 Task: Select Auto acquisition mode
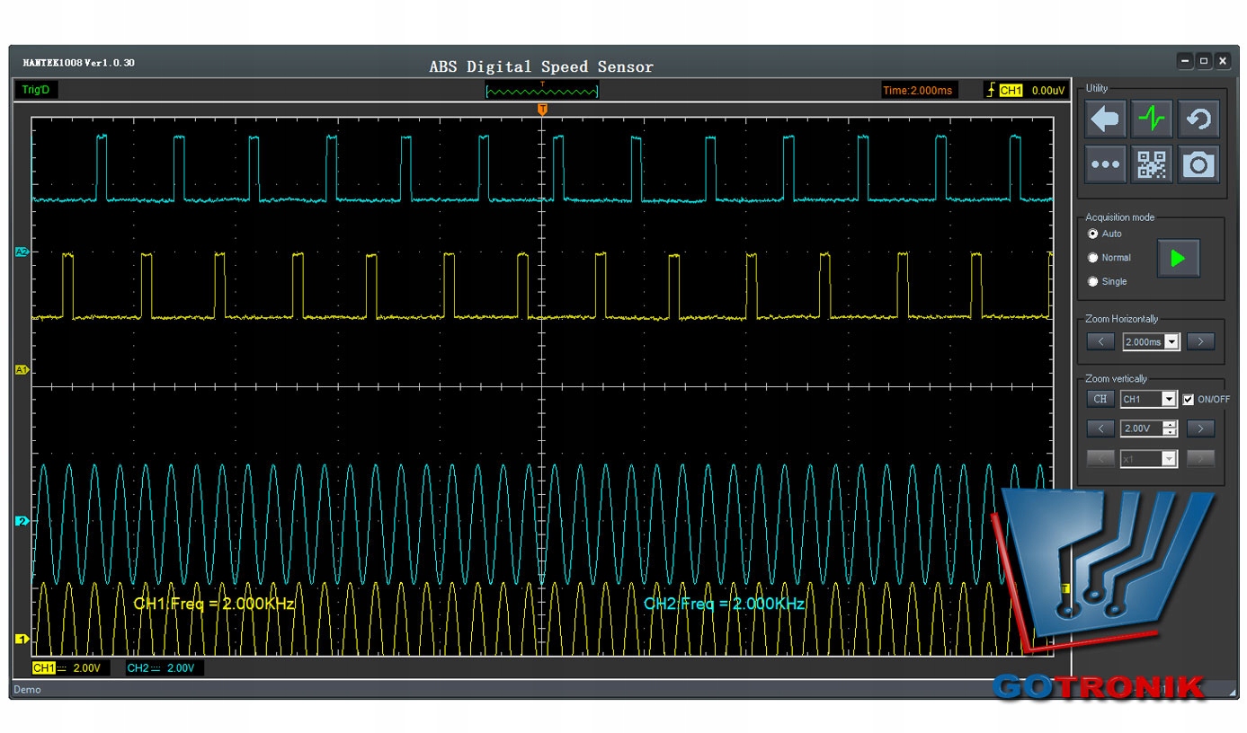[1093, 234]
